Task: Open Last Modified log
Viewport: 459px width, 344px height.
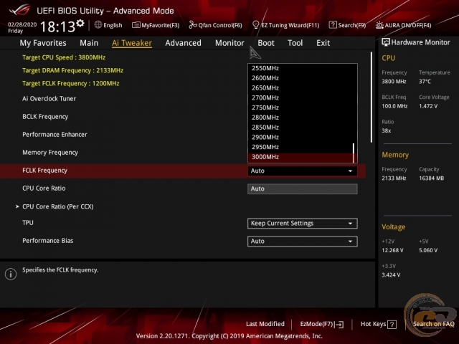Action: tap(265, 324)
